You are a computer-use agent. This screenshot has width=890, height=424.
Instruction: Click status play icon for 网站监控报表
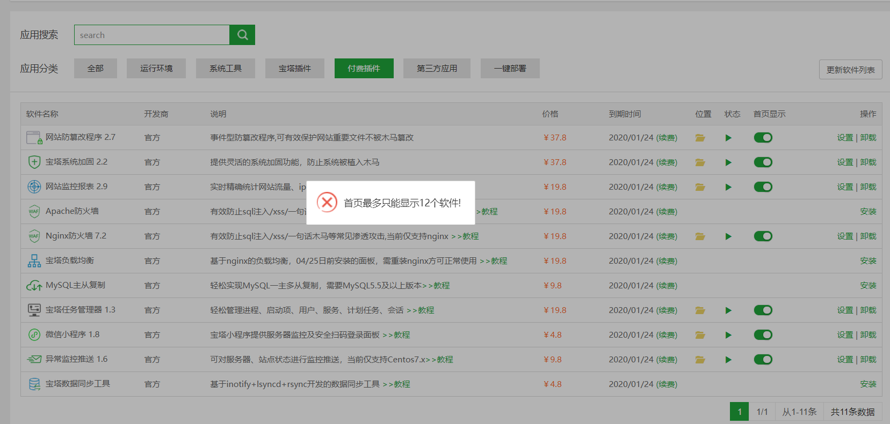click(728, 187)
